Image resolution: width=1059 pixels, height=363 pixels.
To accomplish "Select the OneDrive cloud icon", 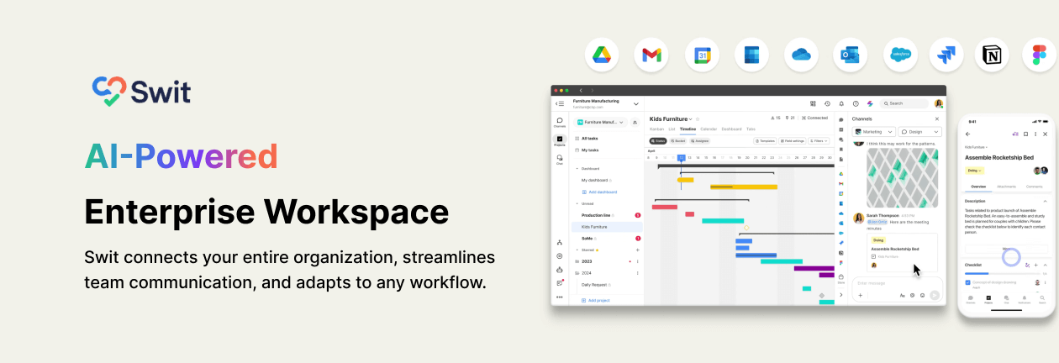I will pyautogui.click(x=801, y=55).
